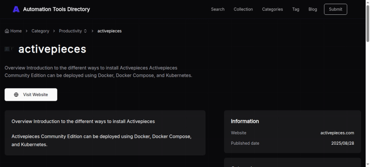
Task: Click the Productivity breadcrumb
Action: coord(70,31)
